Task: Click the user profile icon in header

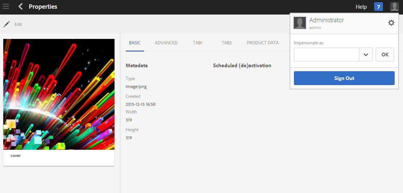Action: [x=394, y=7]
